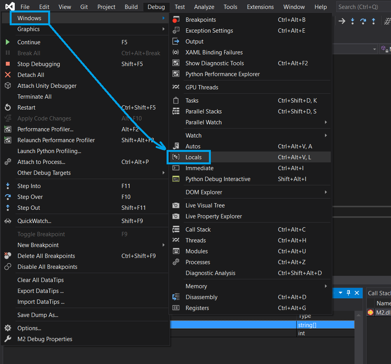Click the Parallel Stacks icon
This screenshot has height=364, width=391.
tap(176, 111)
